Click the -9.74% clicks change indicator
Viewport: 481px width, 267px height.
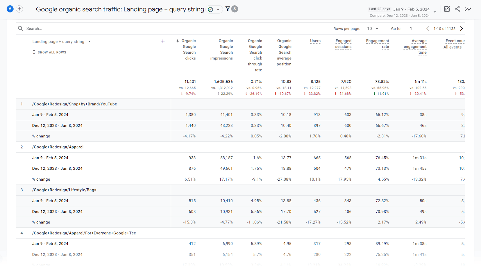(x=188, y=94)
